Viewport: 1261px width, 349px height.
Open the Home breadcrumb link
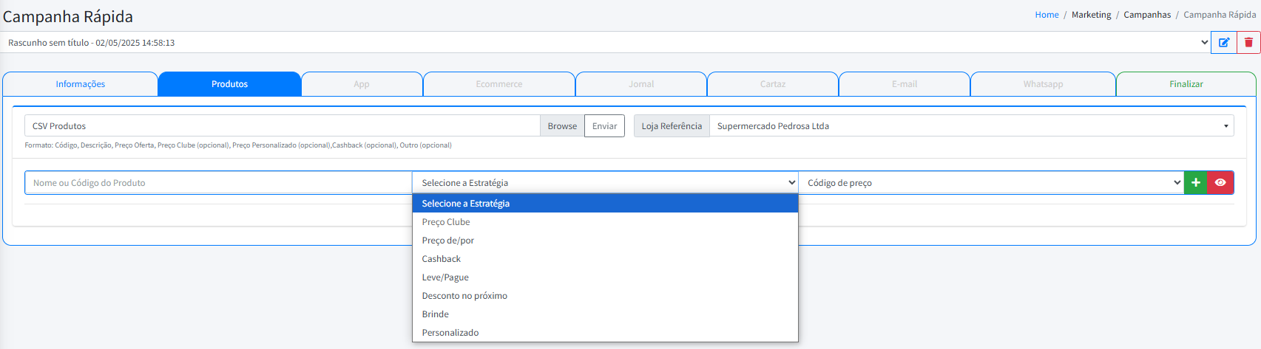coord(1047,15)
